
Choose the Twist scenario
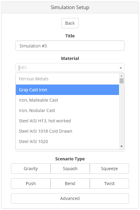109,184
